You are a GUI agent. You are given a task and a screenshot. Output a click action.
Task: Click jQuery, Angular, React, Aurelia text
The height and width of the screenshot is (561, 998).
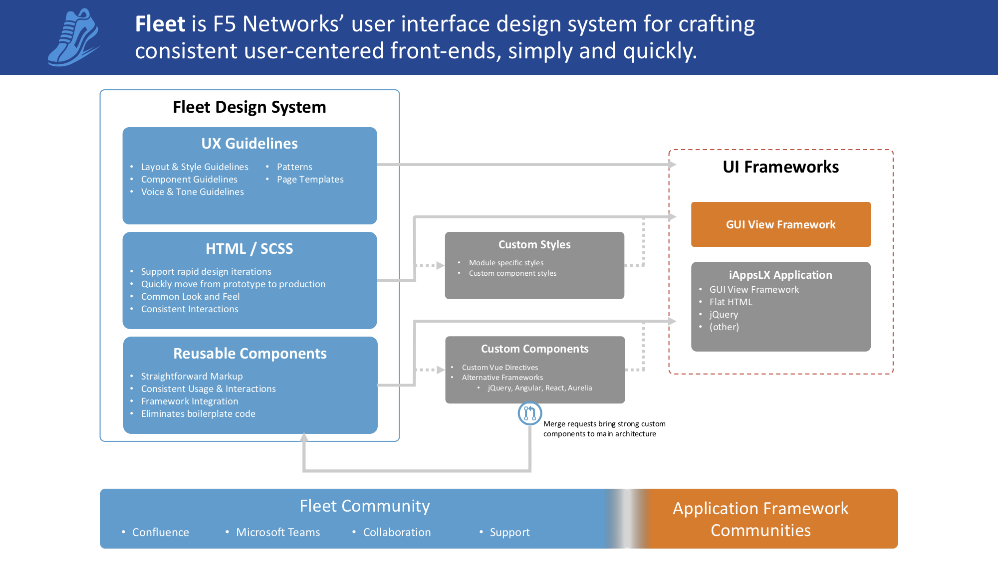540,388
